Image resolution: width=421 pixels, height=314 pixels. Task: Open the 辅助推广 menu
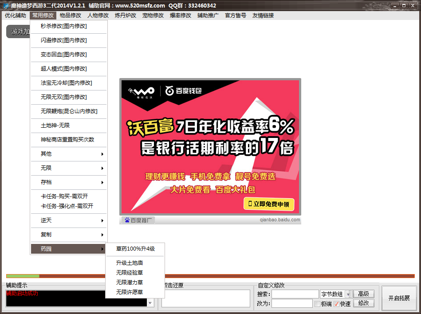[208, 15]
